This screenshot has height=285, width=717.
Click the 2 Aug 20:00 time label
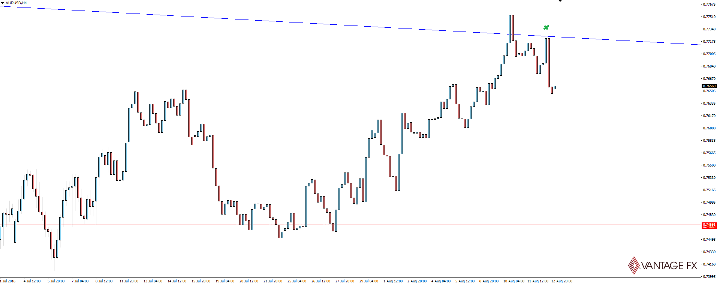click(x=417, y=281)
